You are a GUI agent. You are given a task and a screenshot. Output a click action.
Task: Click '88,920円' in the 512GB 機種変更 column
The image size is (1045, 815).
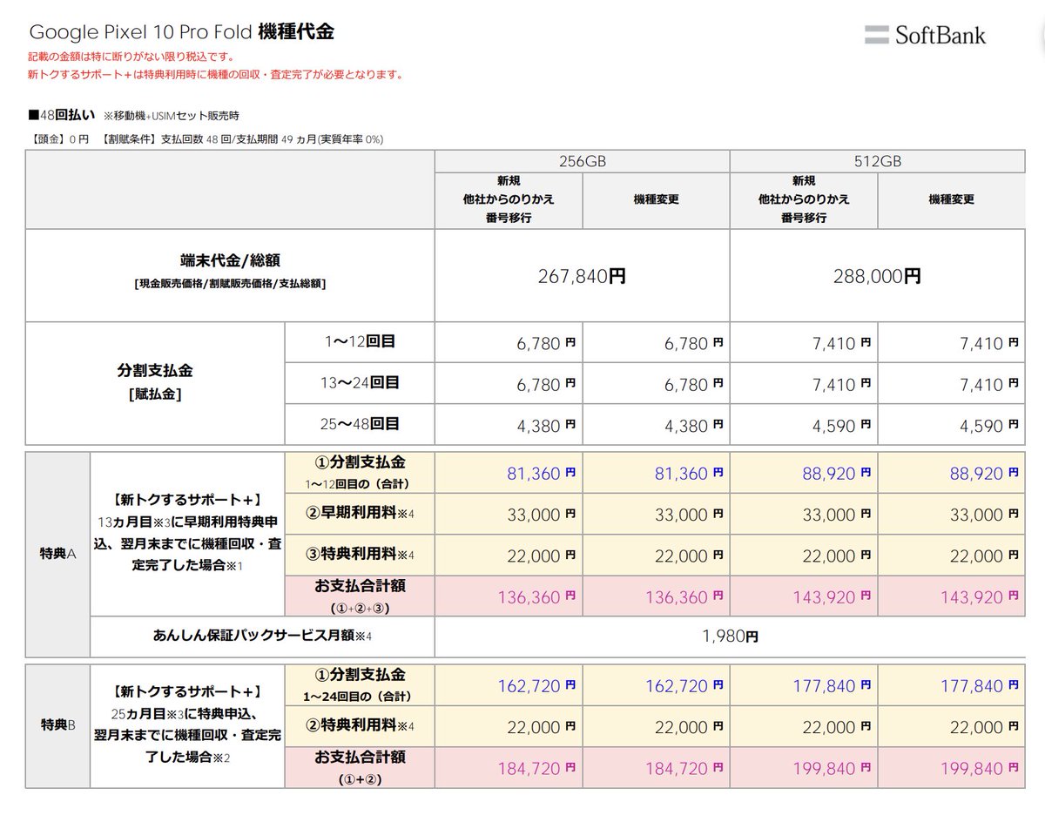click(x=984, y=474)
